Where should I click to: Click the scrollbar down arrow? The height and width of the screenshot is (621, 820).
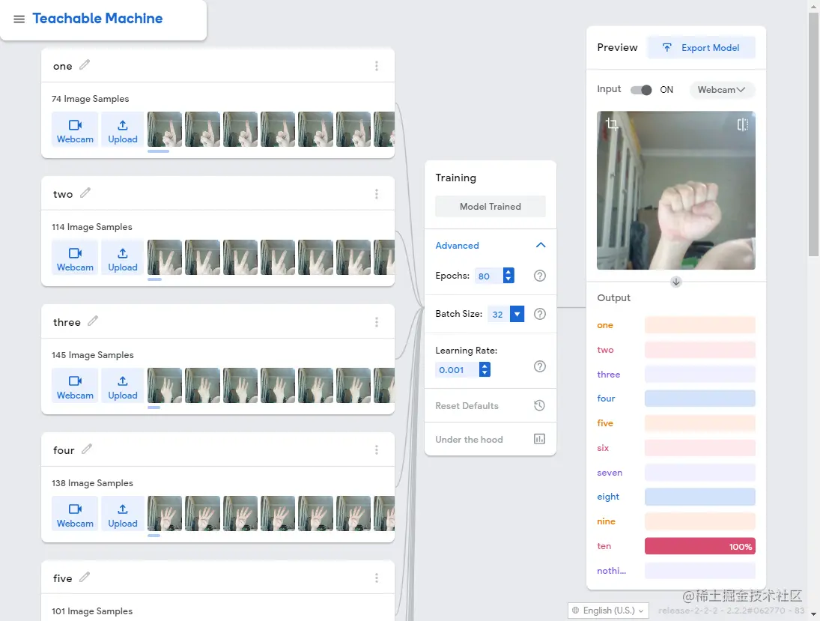pyautogui.click(x=813, y=615)
